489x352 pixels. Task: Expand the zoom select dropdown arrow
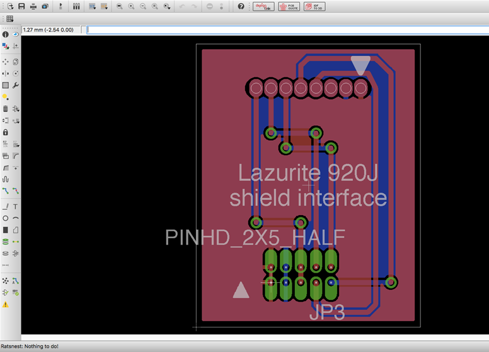pos(167,6)
